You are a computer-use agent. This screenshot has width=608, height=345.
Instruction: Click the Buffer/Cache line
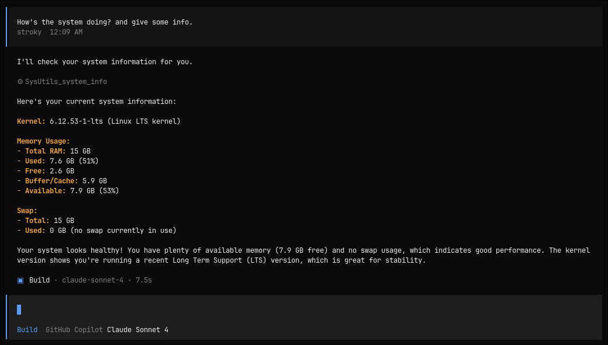[62, 181]
